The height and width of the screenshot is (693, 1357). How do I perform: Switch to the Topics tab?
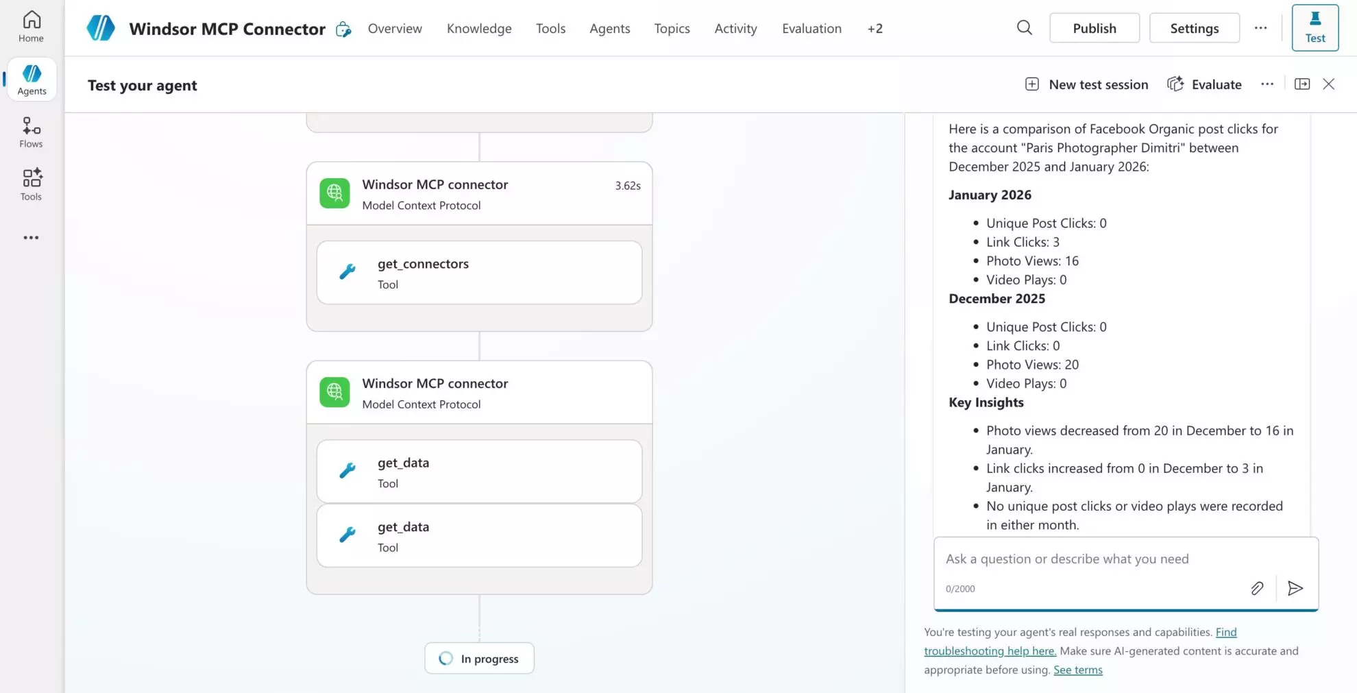(672, 28)
